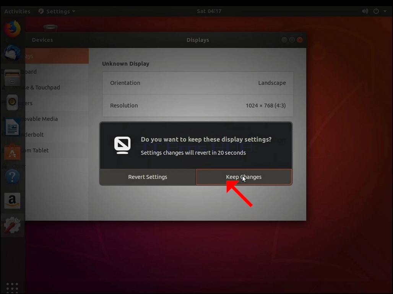
Task: Open Rhythmbox speaker icon in dock
Action: coord(12,102)
